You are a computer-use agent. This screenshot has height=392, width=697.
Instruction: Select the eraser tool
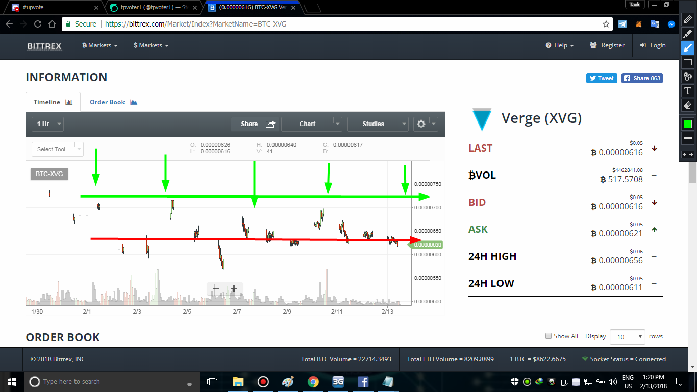click(x=688, y=105)
